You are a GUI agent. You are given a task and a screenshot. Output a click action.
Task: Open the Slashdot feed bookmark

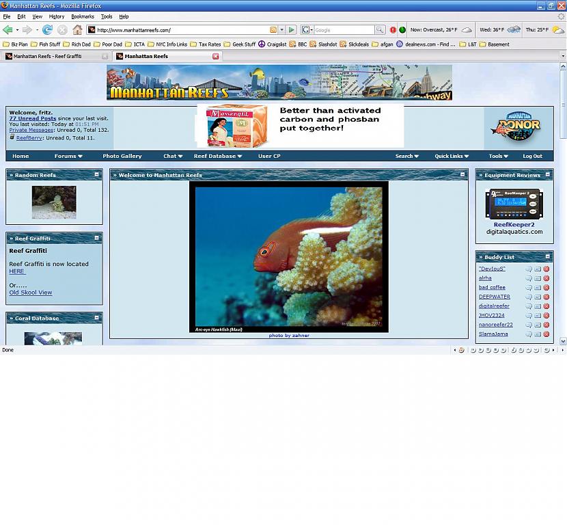pyautogui.click(x=323, y=44)
